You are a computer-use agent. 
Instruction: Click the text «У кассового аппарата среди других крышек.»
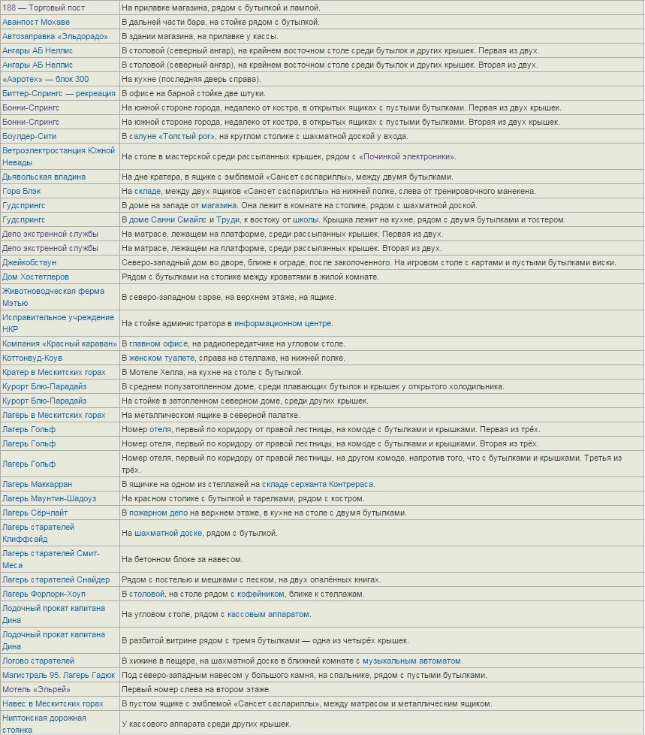[206, 724]
